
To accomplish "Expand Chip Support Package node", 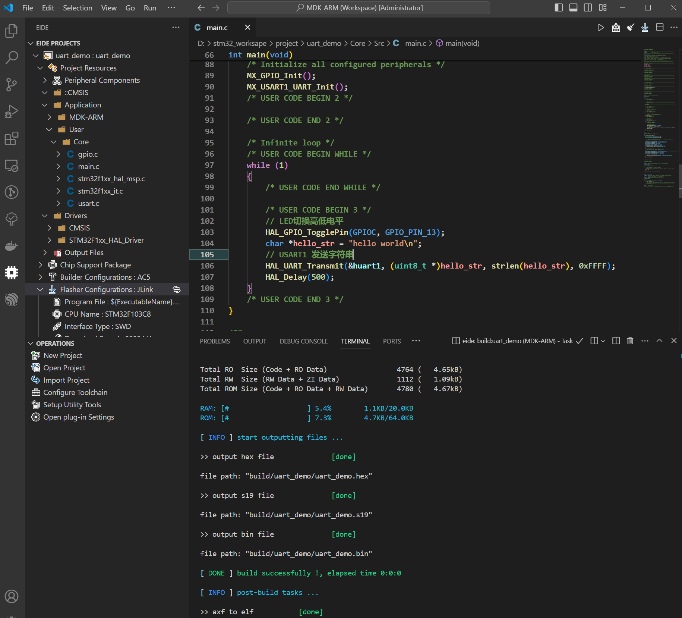I will [40, 265].
